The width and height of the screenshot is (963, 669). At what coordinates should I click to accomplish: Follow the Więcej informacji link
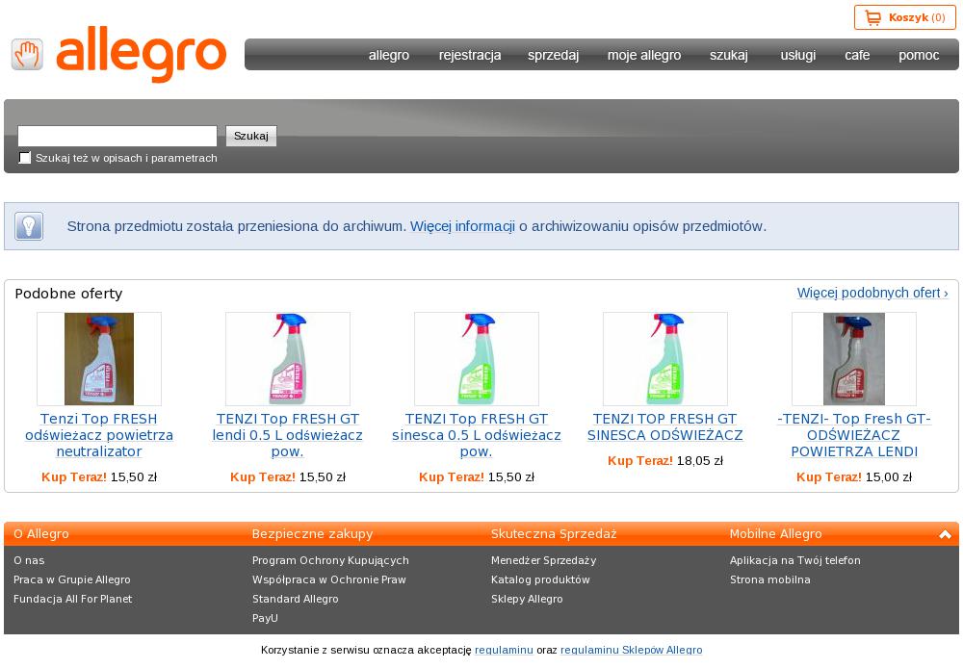(462, 226)
